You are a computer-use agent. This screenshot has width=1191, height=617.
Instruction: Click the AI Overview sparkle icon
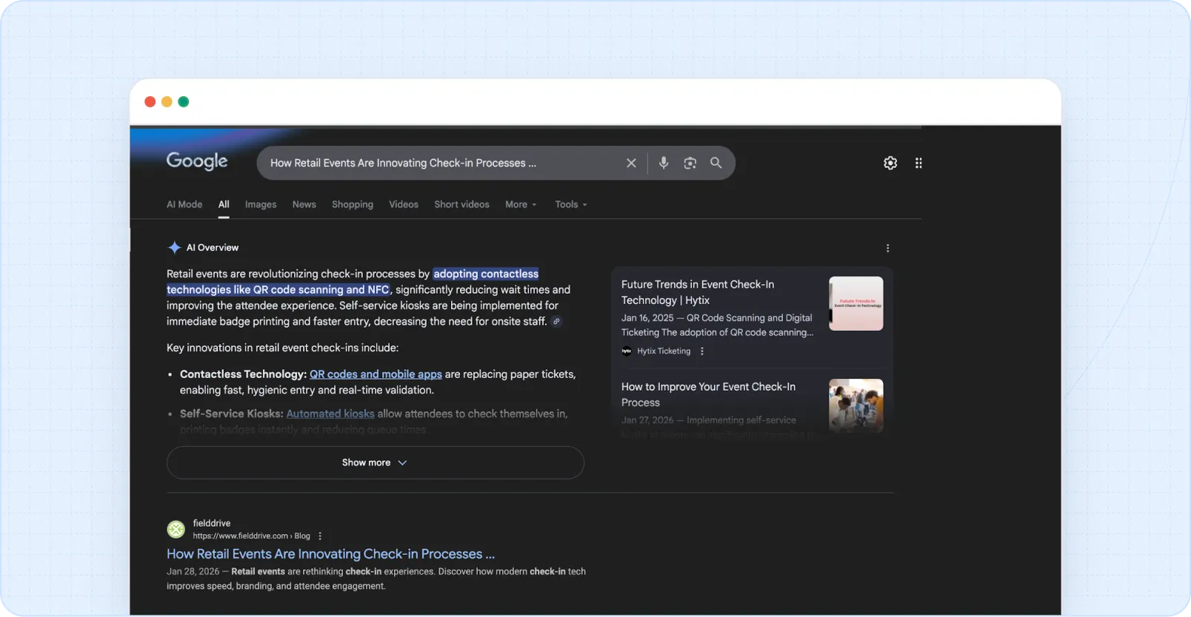pos(174,247)
